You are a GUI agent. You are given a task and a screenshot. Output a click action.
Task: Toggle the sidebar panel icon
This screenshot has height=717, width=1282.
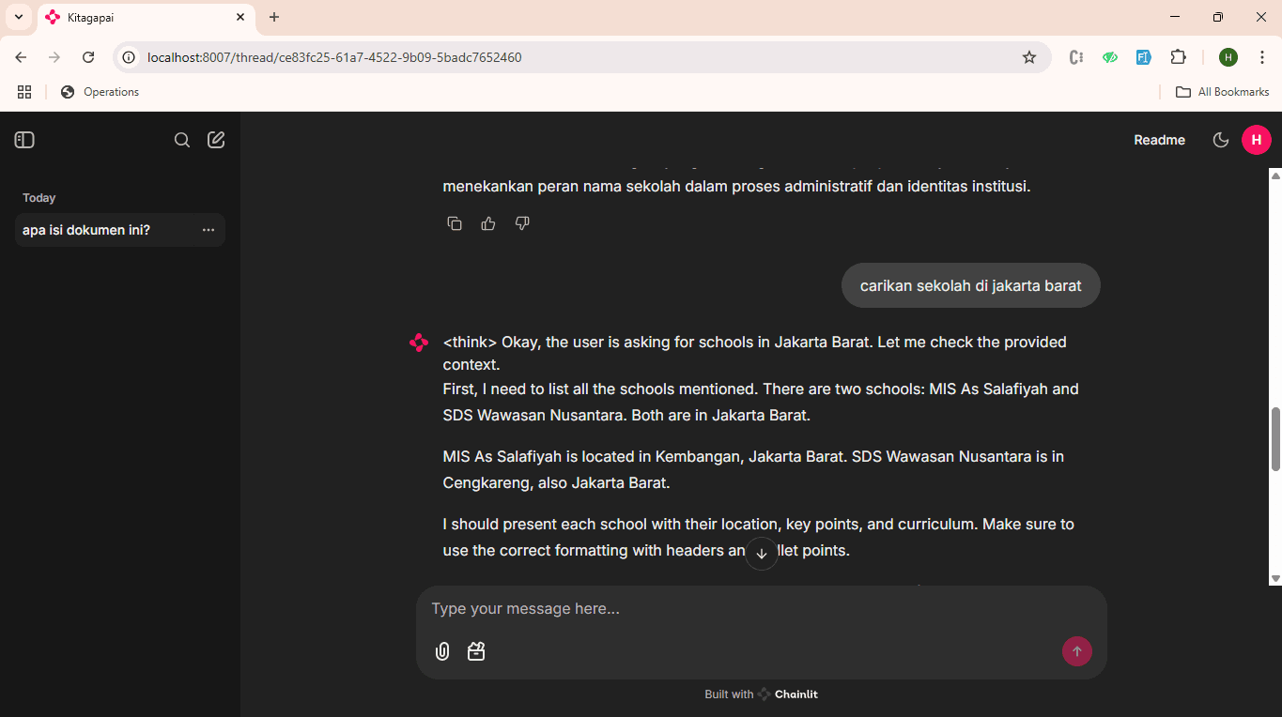(24, 140)
